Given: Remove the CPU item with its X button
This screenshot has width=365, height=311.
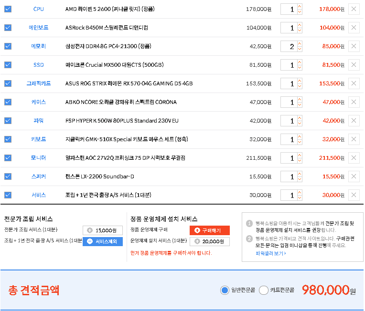Looking at the screenshot, I should tap(354, 9).
